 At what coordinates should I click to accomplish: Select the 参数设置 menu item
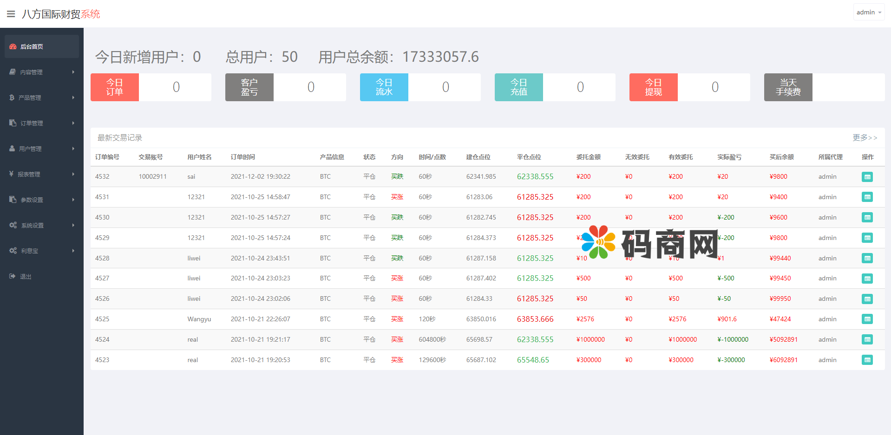pyautogui.click(x=32, y=200)
